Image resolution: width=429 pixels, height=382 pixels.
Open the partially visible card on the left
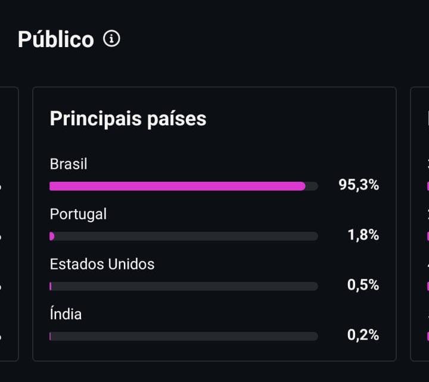[9, 224]
